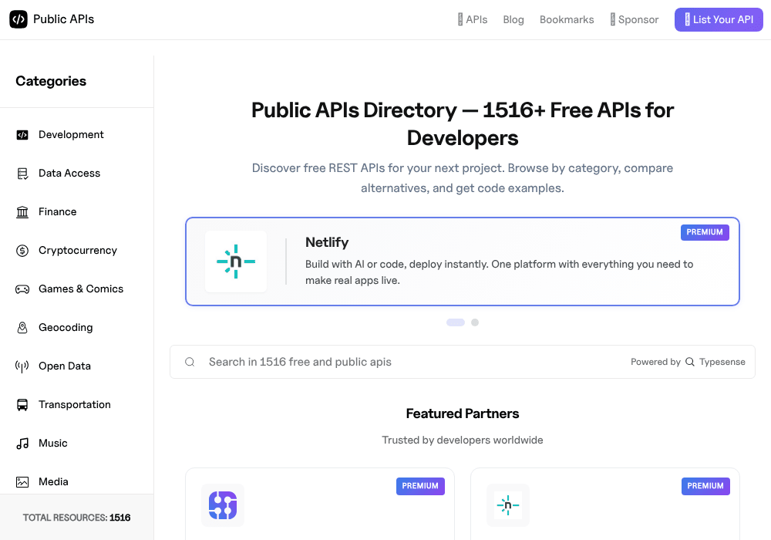Click the Public APIs logo icon

[19, 19]
